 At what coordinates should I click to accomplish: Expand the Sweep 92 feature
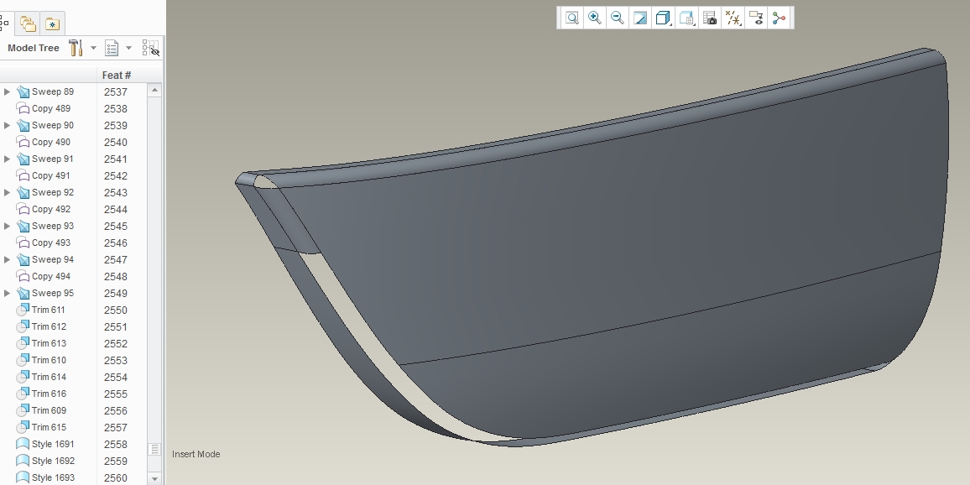[x=7, y=192]
